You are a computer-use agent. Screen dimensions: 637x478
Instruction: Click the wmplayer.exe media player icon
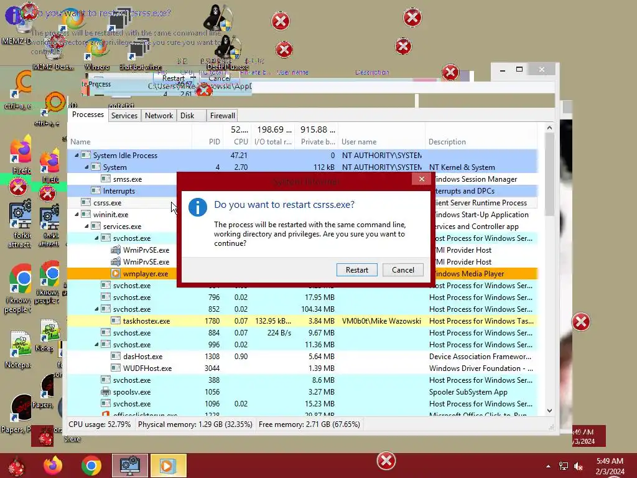pyautogui.click(x=116, y=274)
